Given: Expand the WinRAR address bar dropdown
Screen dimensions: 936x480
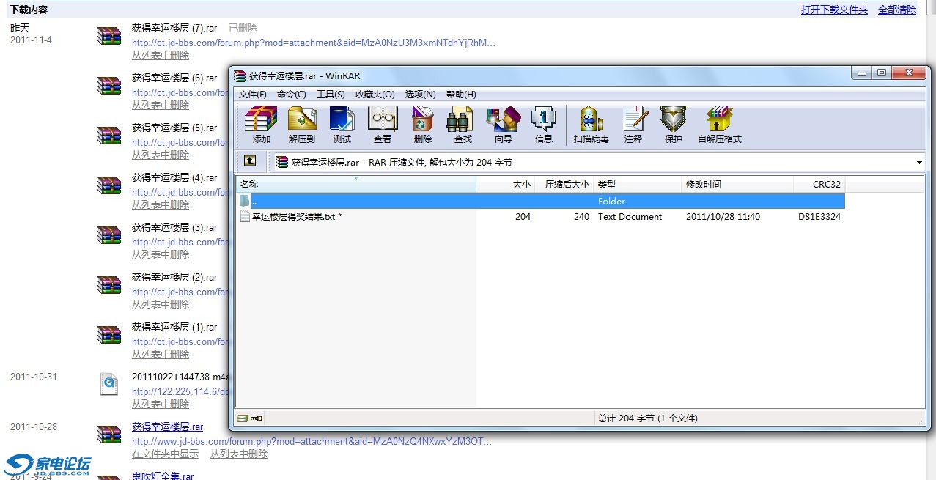Looking at the screenshot, I should point(919,162).
